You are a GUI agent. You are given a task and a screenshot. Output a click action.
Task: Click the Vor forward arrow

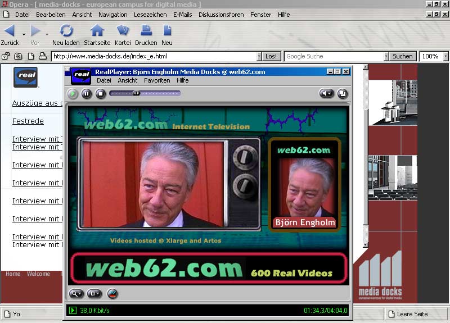pos(35,31)
